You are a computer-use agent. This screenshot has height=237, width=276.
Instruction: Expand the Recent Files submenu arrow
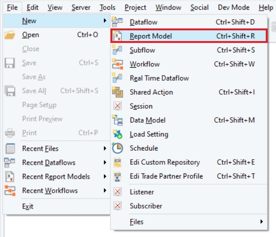pos(105,148)
